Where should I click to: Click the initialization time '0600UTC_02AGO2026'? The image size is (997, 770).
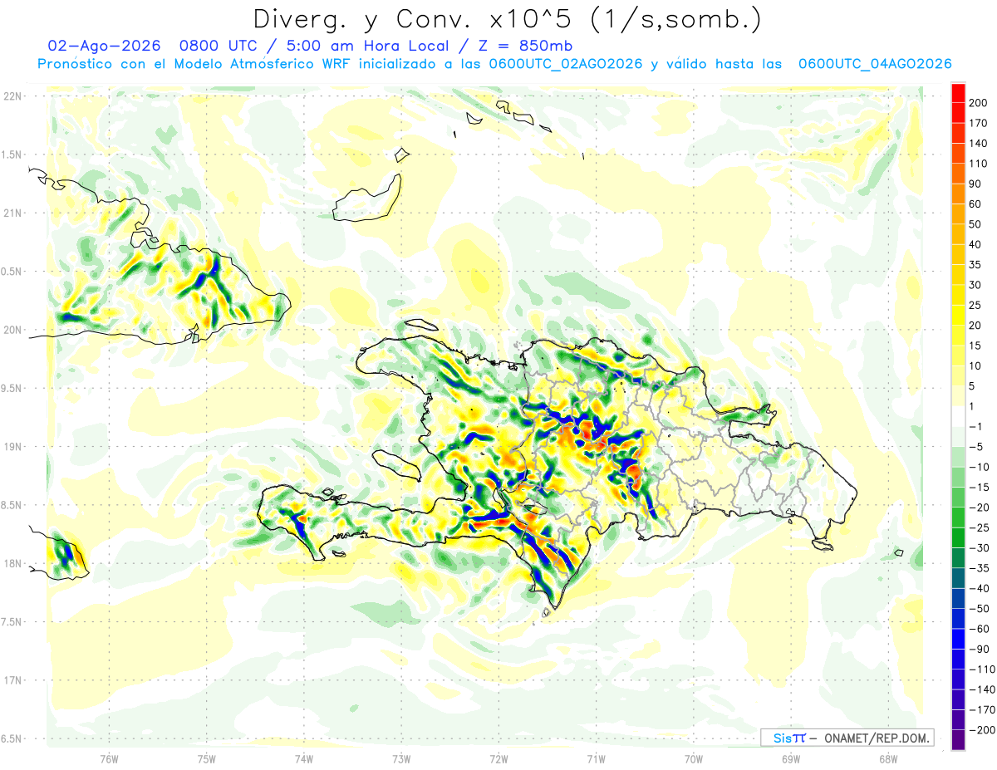566,64
